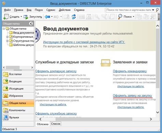
Task: Open the Действия menu
Action: 65,10
